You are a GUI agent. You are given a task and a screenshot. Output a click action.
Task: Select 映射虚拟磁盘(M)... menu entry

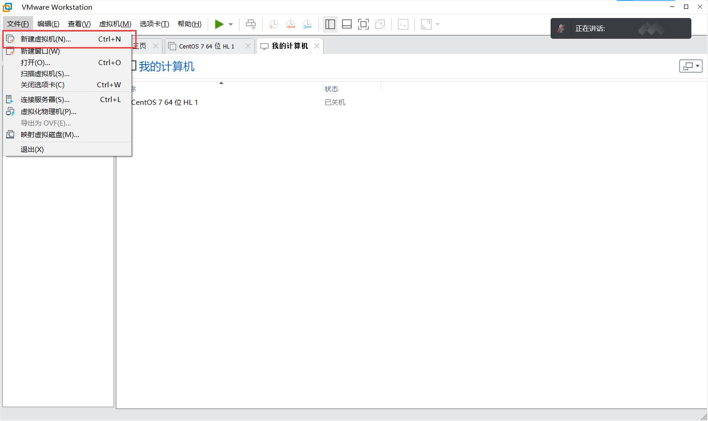pos(67,134)
